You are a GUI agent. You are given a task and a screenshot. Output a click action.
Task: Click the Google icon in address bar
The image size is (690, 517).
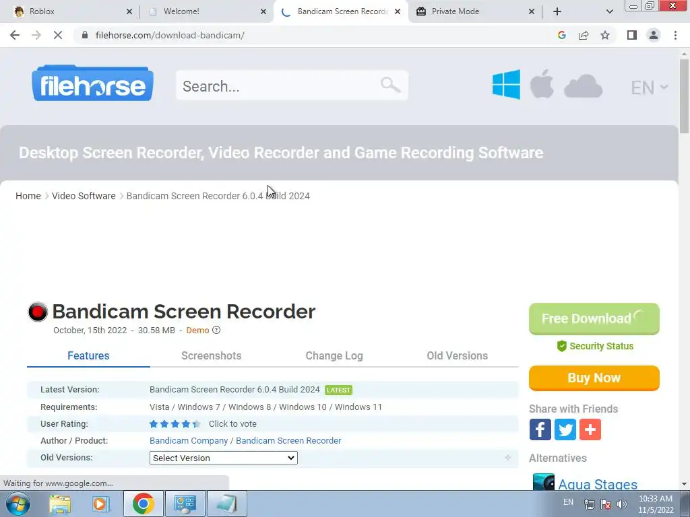click(561, 35)
